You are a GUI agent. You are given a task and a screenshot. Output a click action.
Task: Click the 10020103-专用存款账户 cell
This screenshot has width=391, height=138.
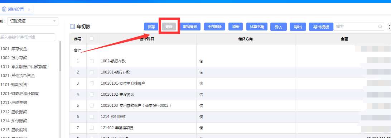tap(147, 105)
